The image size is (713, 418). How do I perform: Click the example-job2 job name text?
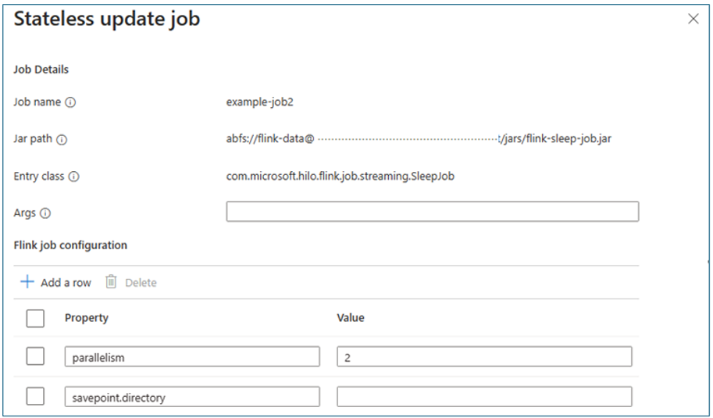click(259, 102)
